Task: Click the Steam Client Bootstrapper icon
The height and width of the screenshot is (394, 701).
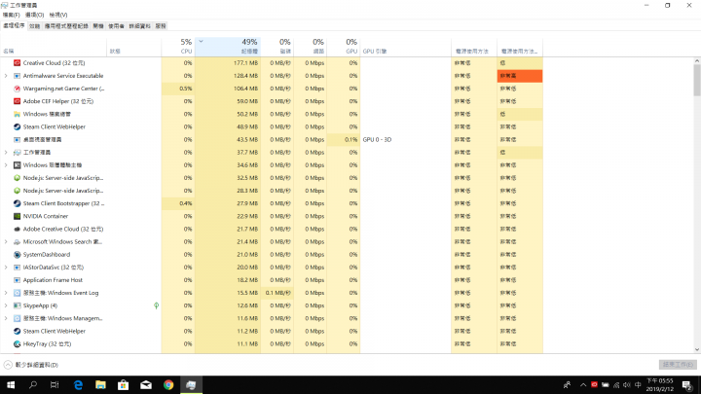Action: point(17,203)
